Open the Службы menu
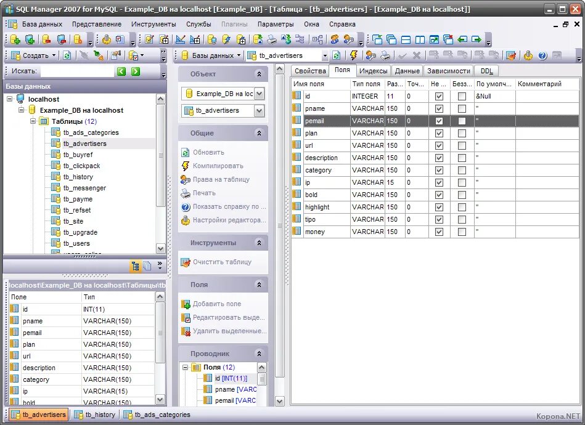Viewport: 585px width, 425px height. click(x=198, y=24)
